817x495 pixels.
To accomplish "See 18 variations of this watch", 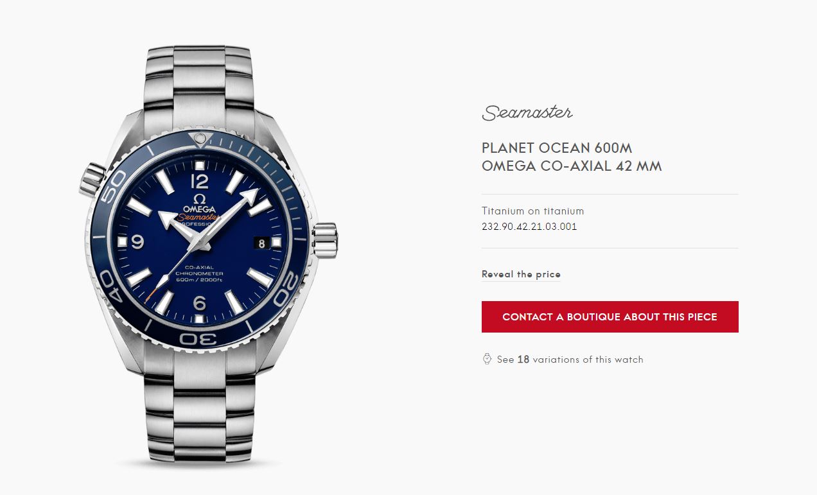I will coord(570,360).
